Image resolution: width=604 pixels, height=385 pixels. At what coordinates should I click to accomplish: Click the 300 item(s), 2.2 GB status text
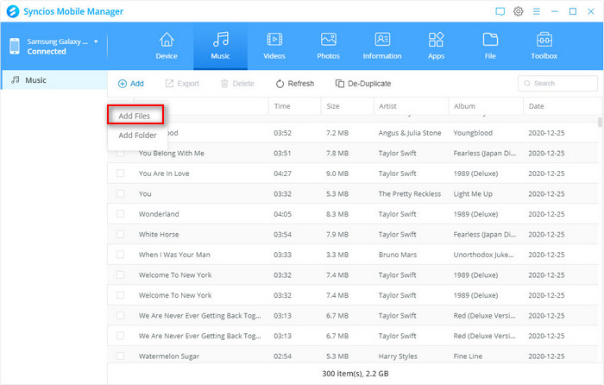(x=355, y=374)
